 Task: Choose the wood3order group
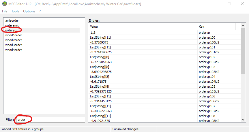pyautogui.click(x=14, y=45)
